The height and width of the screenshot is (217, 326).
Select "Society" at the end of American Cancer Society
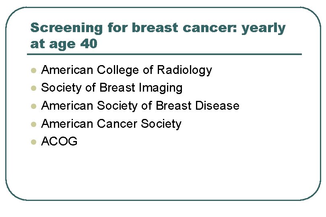161,124
